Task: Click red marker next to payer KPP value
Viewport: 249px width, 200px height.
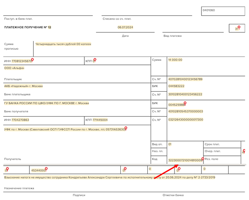Action: pyautogui.click(x=96, y=60)
